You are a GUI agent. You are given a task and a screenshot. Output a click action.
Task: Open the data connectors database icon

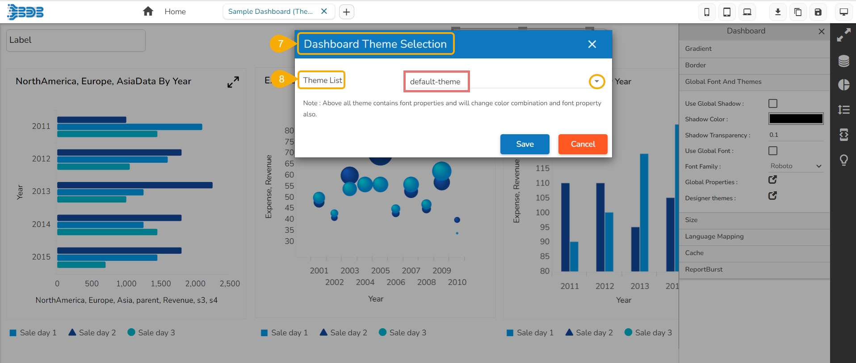point(843,61)
